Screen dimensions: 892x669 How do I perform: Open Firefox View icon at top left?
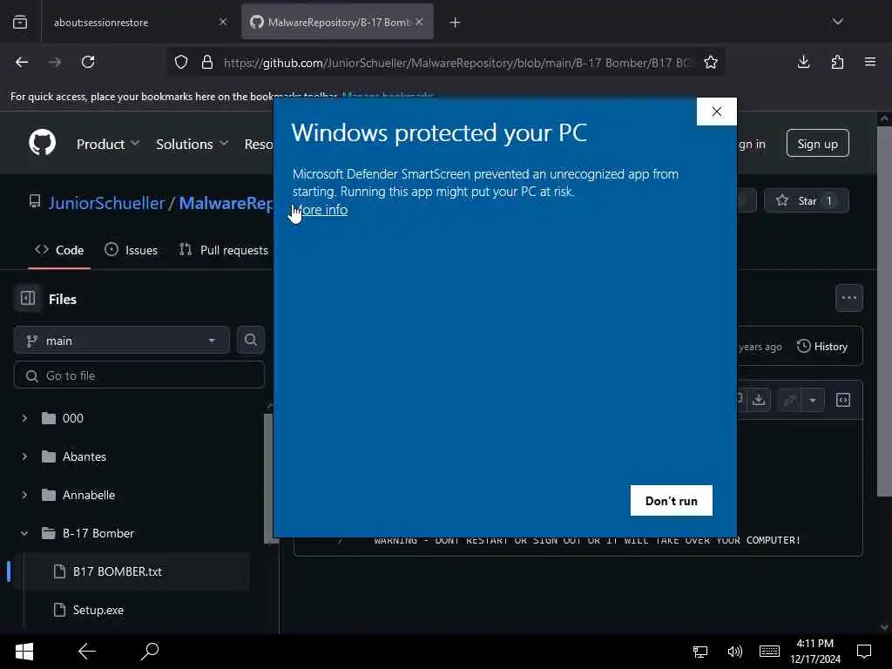[20, 22]
